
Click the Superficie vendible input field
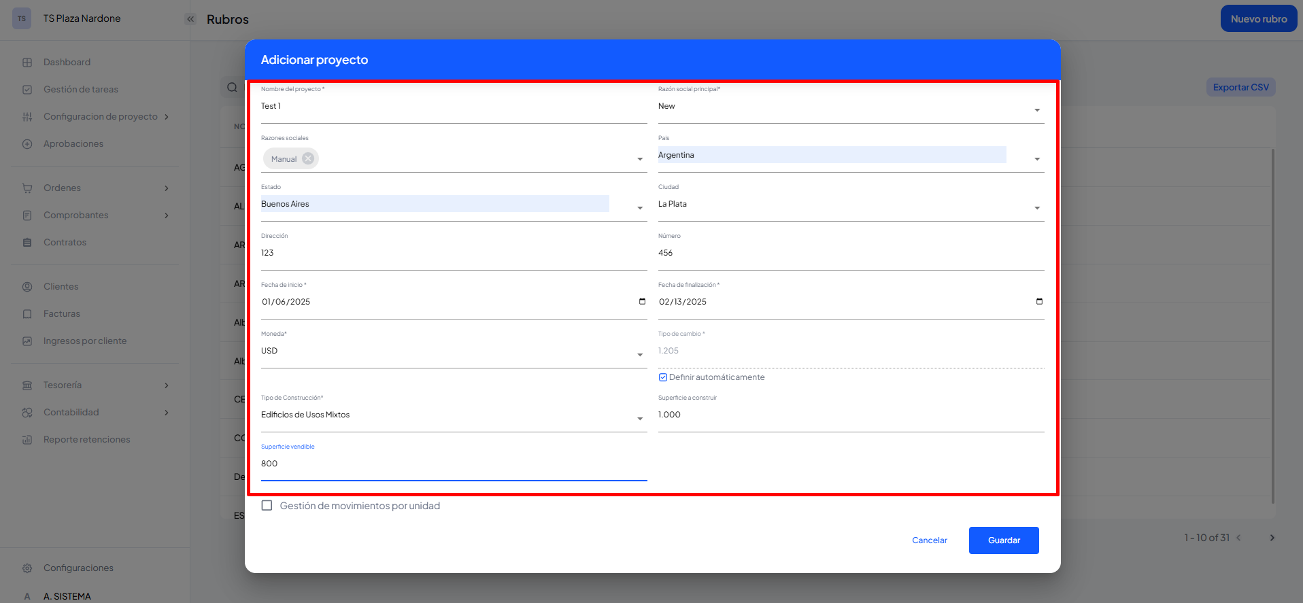453,464
